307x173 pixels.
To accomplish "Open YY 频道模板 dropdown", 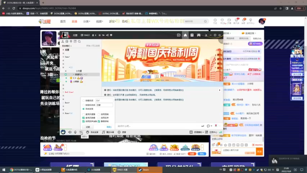I will pos(198,132).
